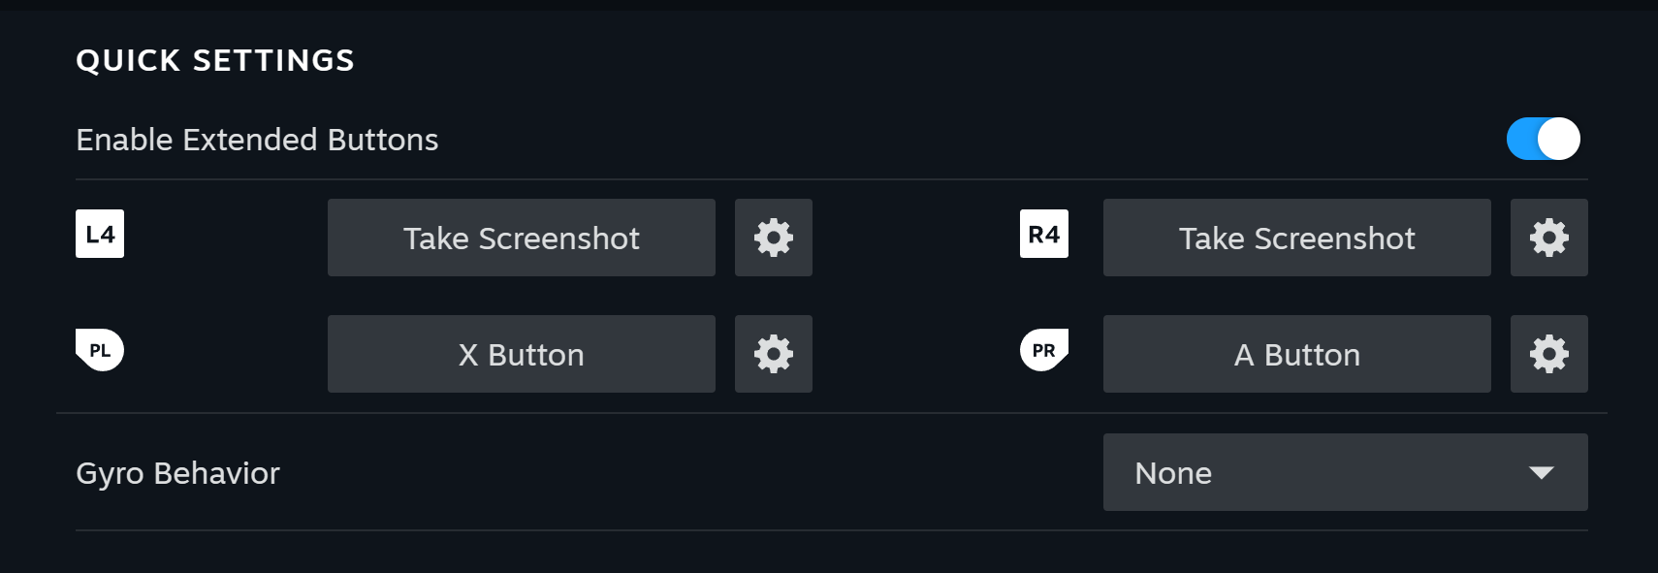Click the PR right paddle glyph
This screenshot has height=573, width=1658.
tap(1044, 350)
